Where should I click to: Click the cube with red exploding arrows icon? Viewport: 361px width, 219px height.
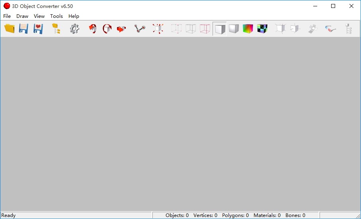(158, 29)
